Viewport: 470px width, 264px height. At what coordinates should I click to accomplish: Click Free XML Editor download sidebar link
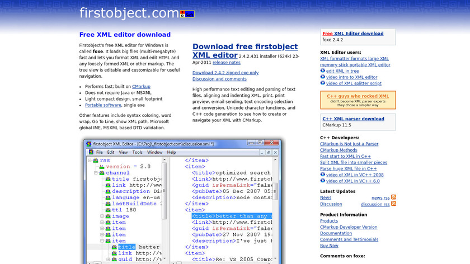(353, 34)
